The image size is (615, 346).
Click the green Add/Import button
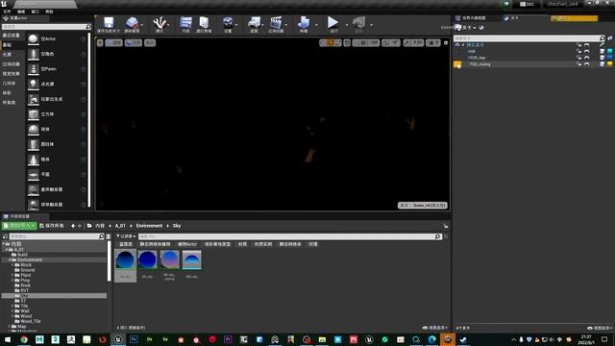tap(19, 226)
